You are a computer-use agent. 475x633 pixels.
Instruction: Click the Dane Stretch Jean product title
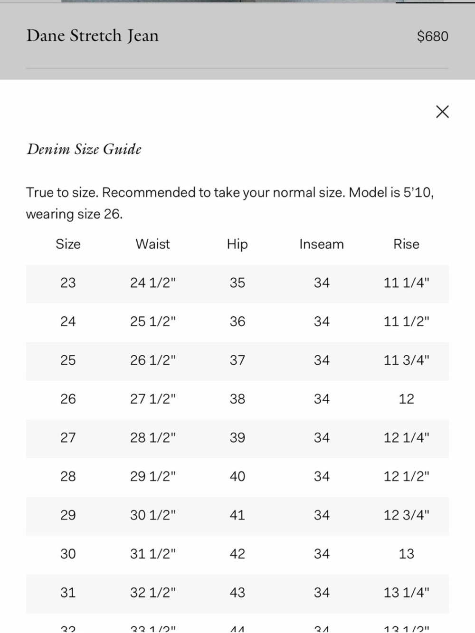92,36
